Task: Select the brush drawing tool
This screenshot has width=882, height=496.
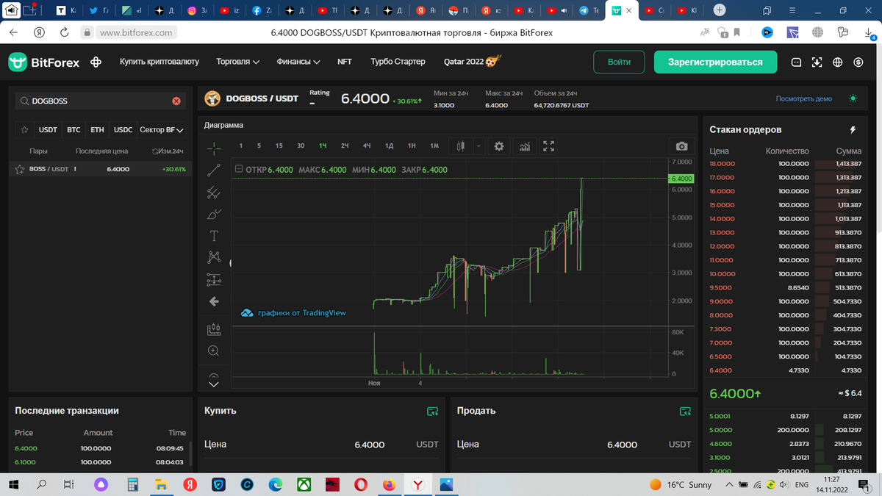Action: click(x=214, y=215)
